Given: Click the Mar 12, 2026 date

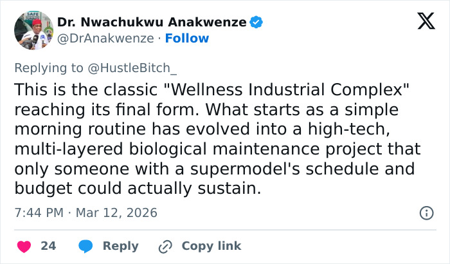Looking at the screenshot, I should point(116,212).
